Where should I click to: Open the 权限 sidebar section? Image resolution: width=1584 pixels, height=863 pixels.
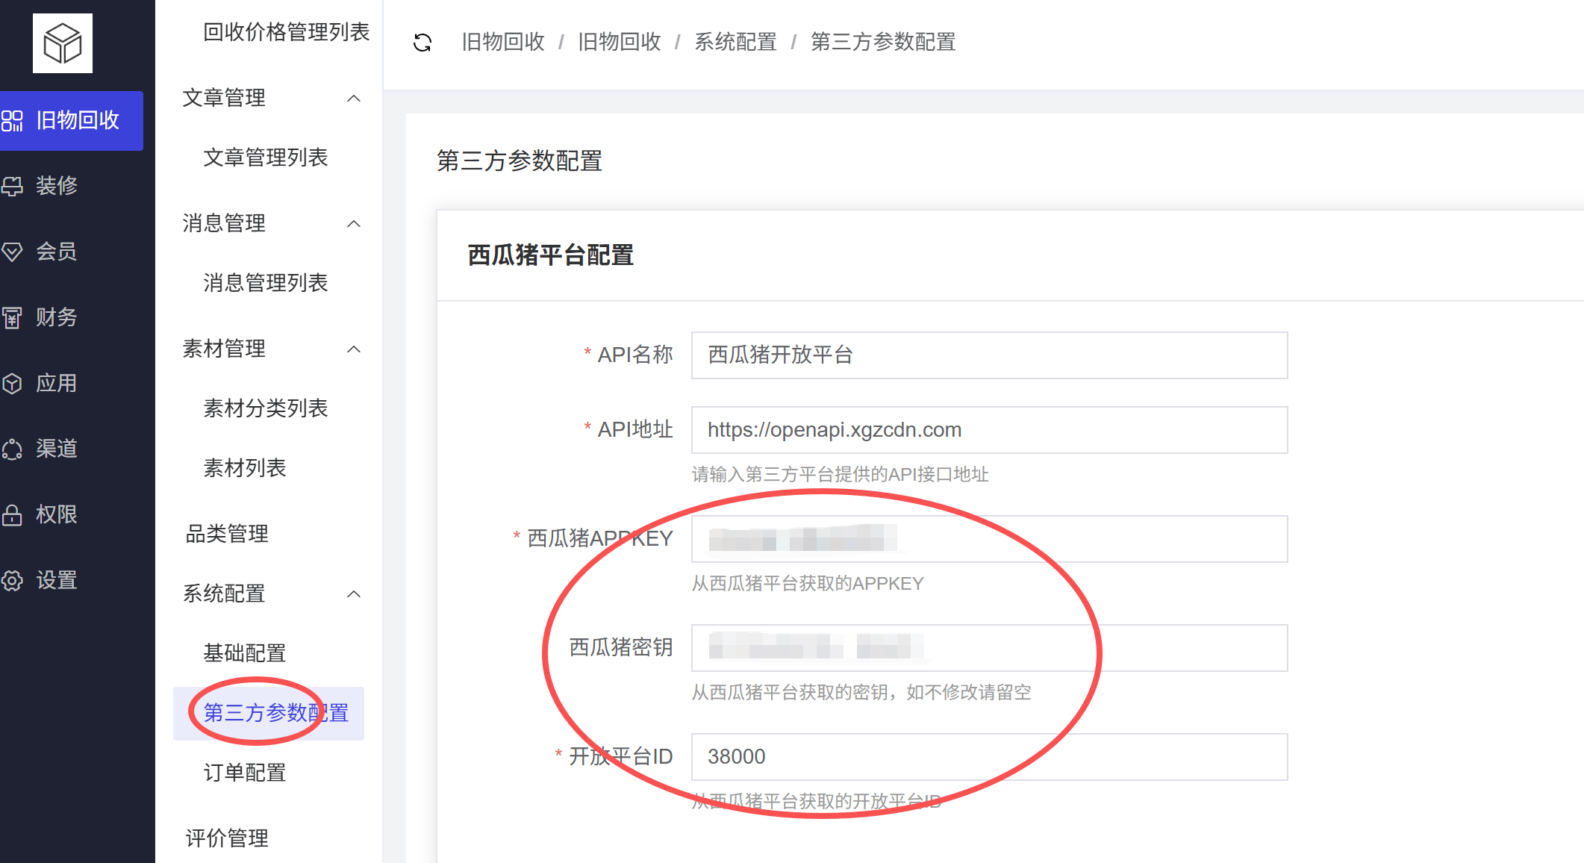click(x=57, y=514)
